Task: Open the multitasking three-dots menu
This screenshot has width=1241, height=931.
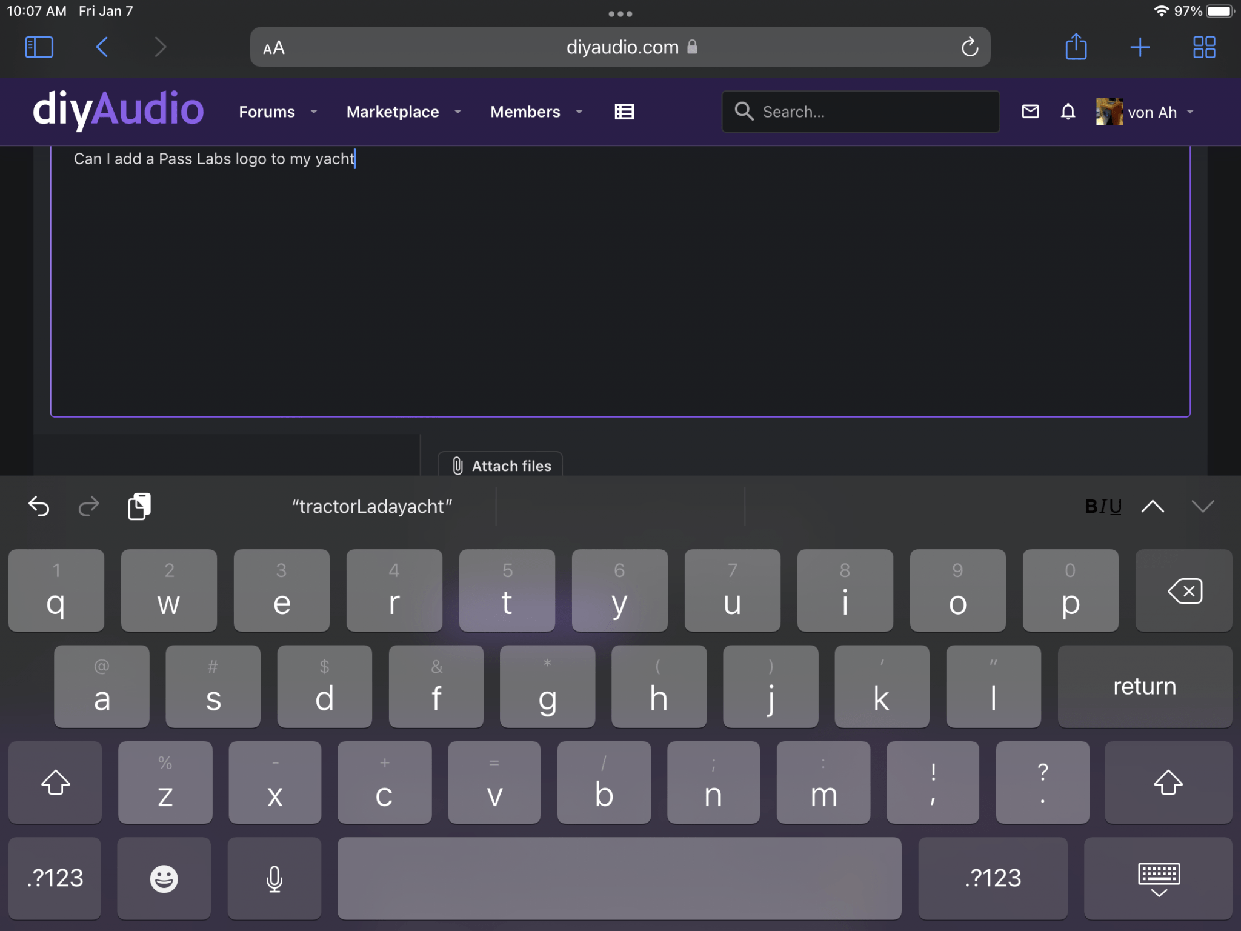Action: (620, 13)
